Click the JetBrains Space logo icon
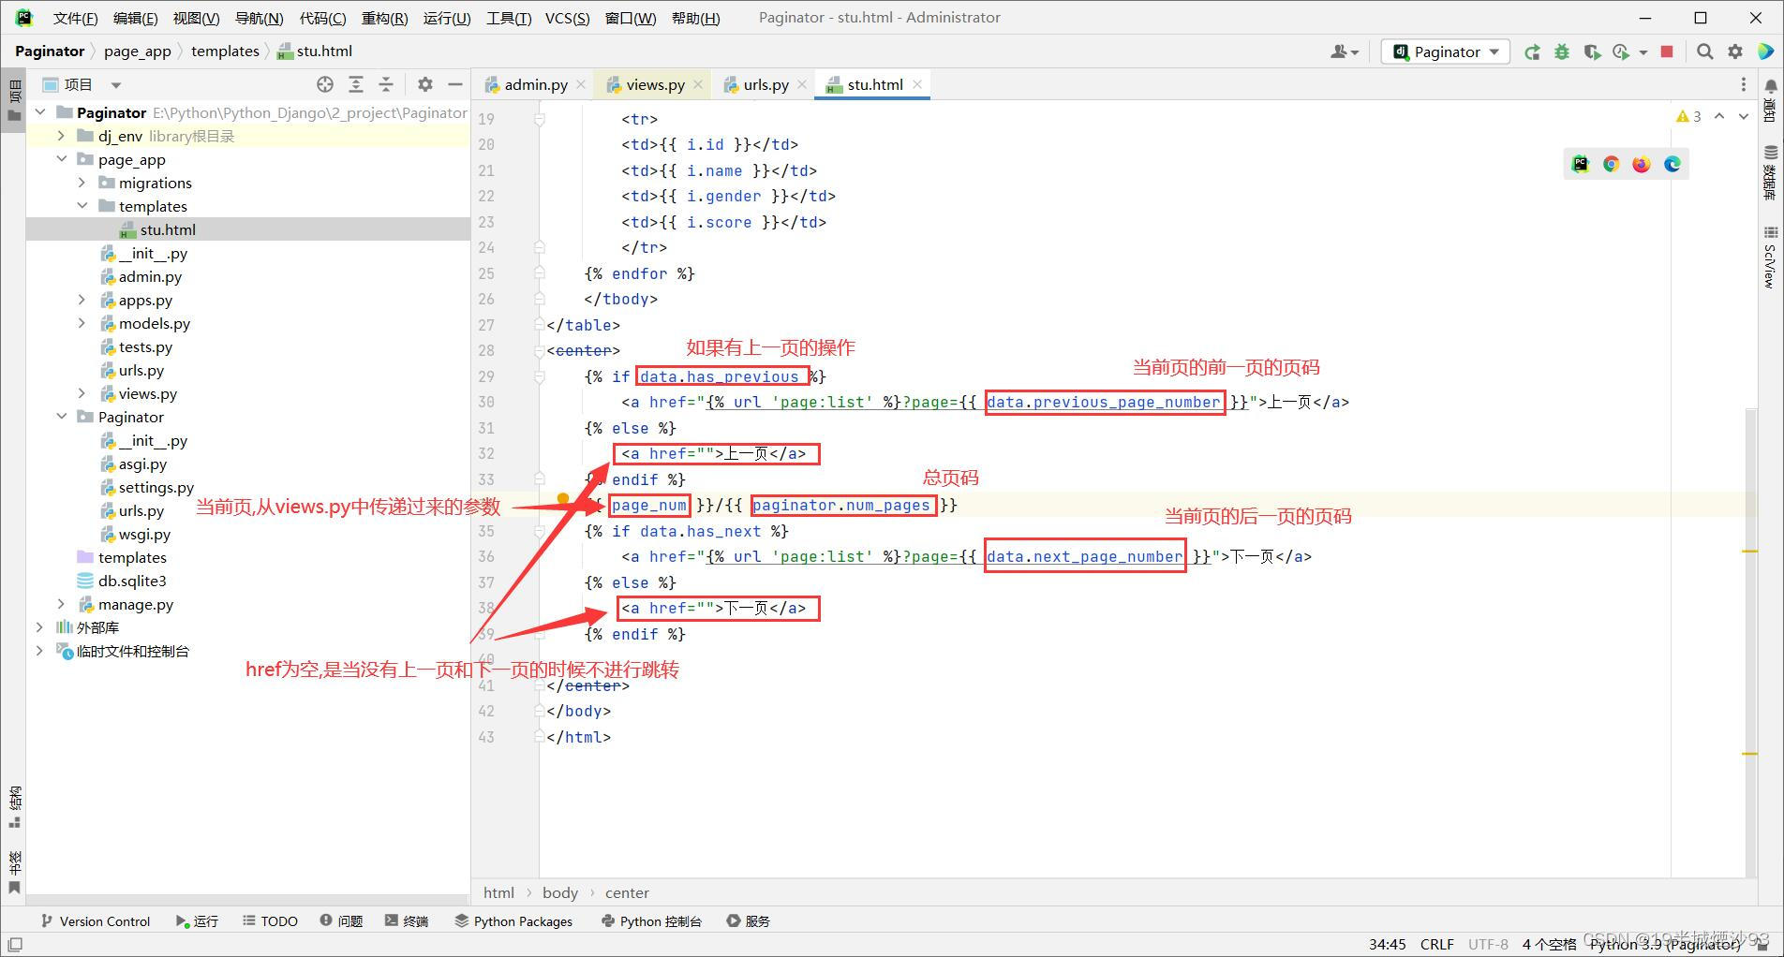Viewport: 1784px width, 957px height. coord(1765,52)
